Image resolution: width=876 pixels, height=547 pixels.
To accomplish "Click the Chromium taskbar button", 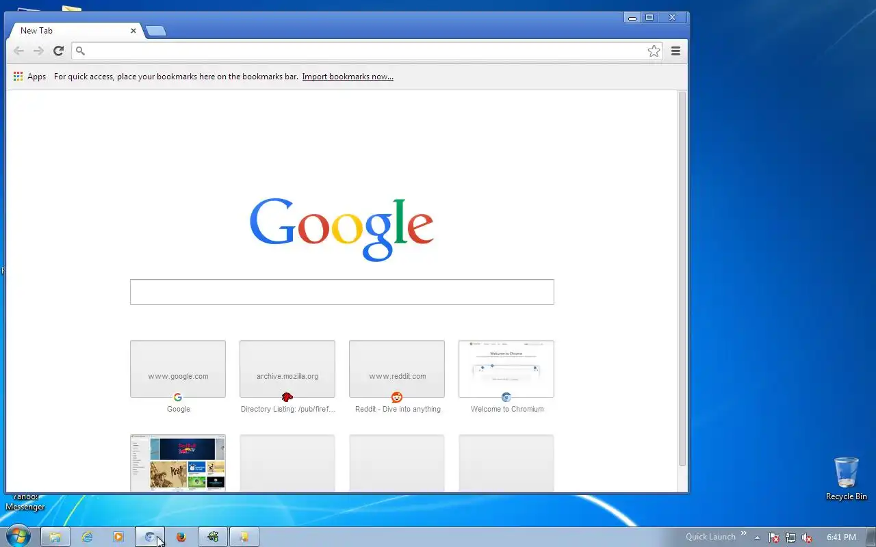I will point(150,537).
